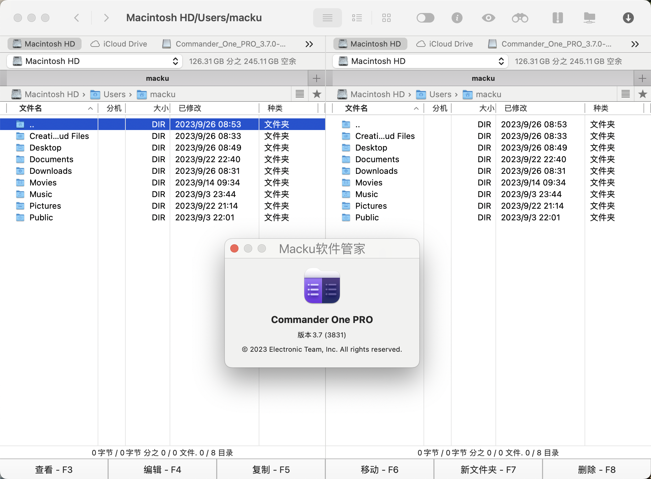Open the right panel history list icon
Image resolution: width=651 pixels, height=479 pixels.
[626, 94]
